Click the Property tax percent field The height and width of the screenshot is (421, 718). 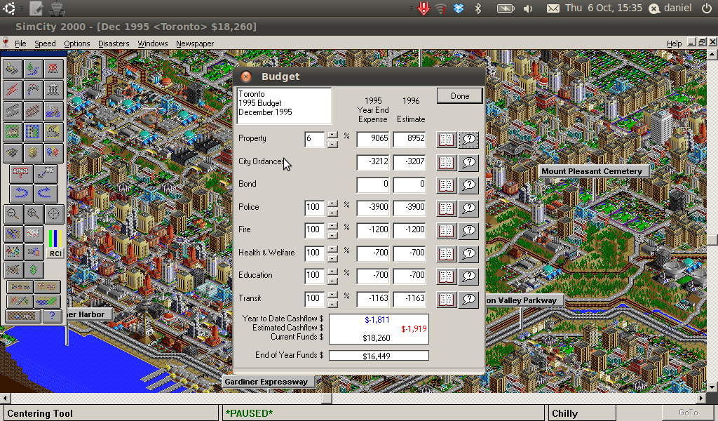coord(314,139)
